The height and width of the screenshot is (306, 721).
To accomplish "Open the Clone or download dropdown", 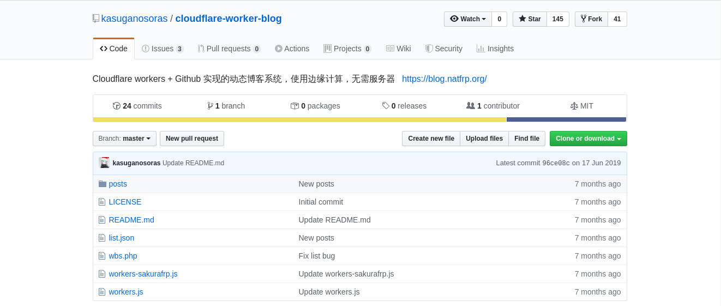I will (x=588, y=139).
